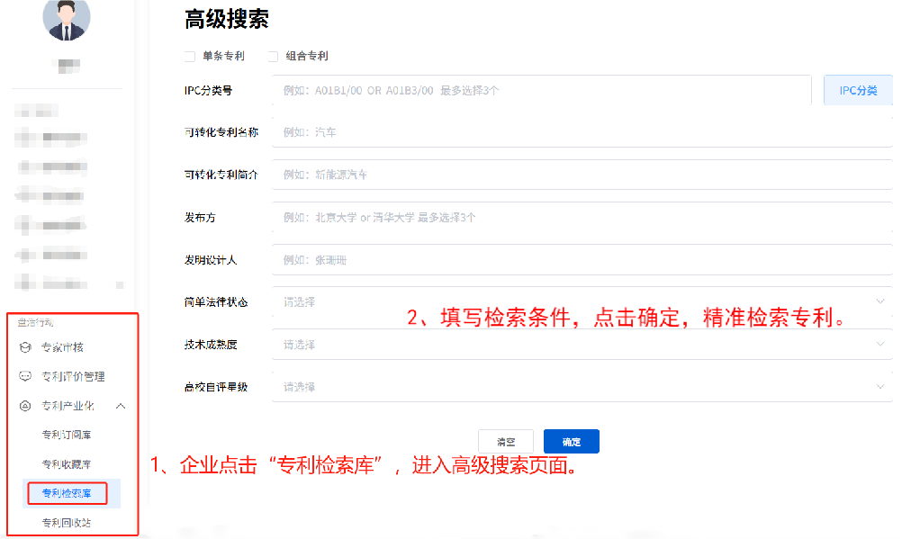Open the IPC分类 classification picker

857,90
